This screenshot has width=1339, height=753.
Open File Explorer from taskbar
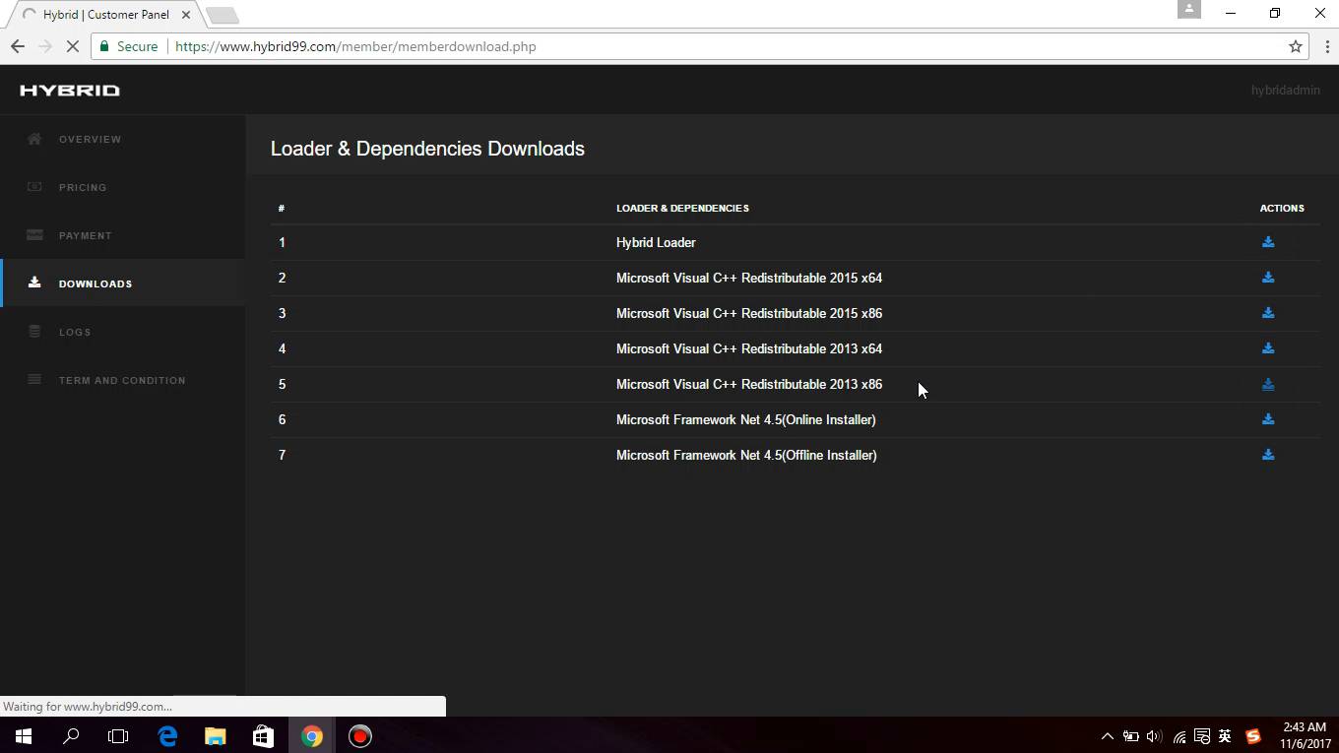point(215,736)
